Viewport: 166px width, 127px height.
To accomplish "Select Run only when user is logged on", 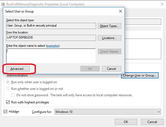I will pyautogui.click(x=8, y=82).
